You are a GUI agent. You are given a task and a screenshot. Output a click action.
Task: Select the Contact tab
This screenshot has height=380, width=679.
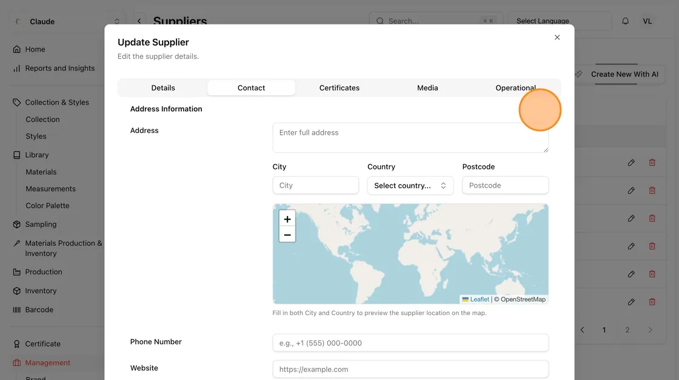click(251, 87)
